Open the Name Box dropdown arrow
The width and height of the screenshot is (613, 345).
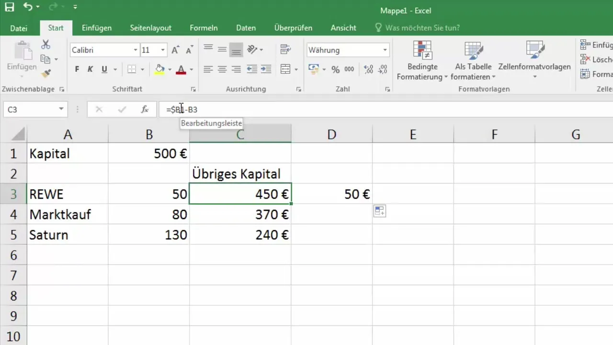pyautogui.click(x=61, y=109)
